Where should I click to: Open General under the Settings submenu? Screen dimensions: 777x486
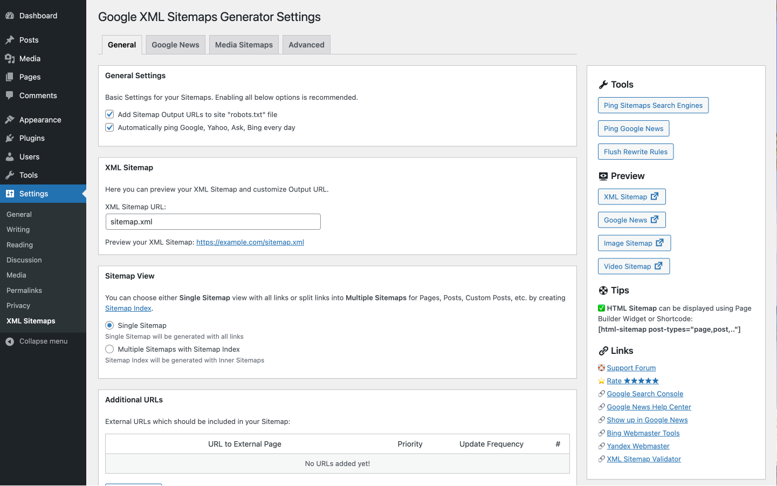(19, 215)
